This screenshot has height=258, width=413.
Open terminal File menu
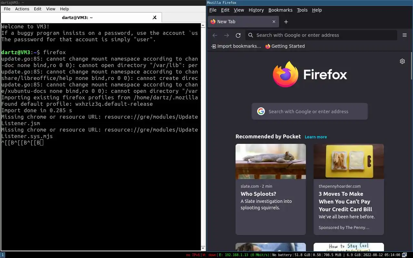(7, 9)
